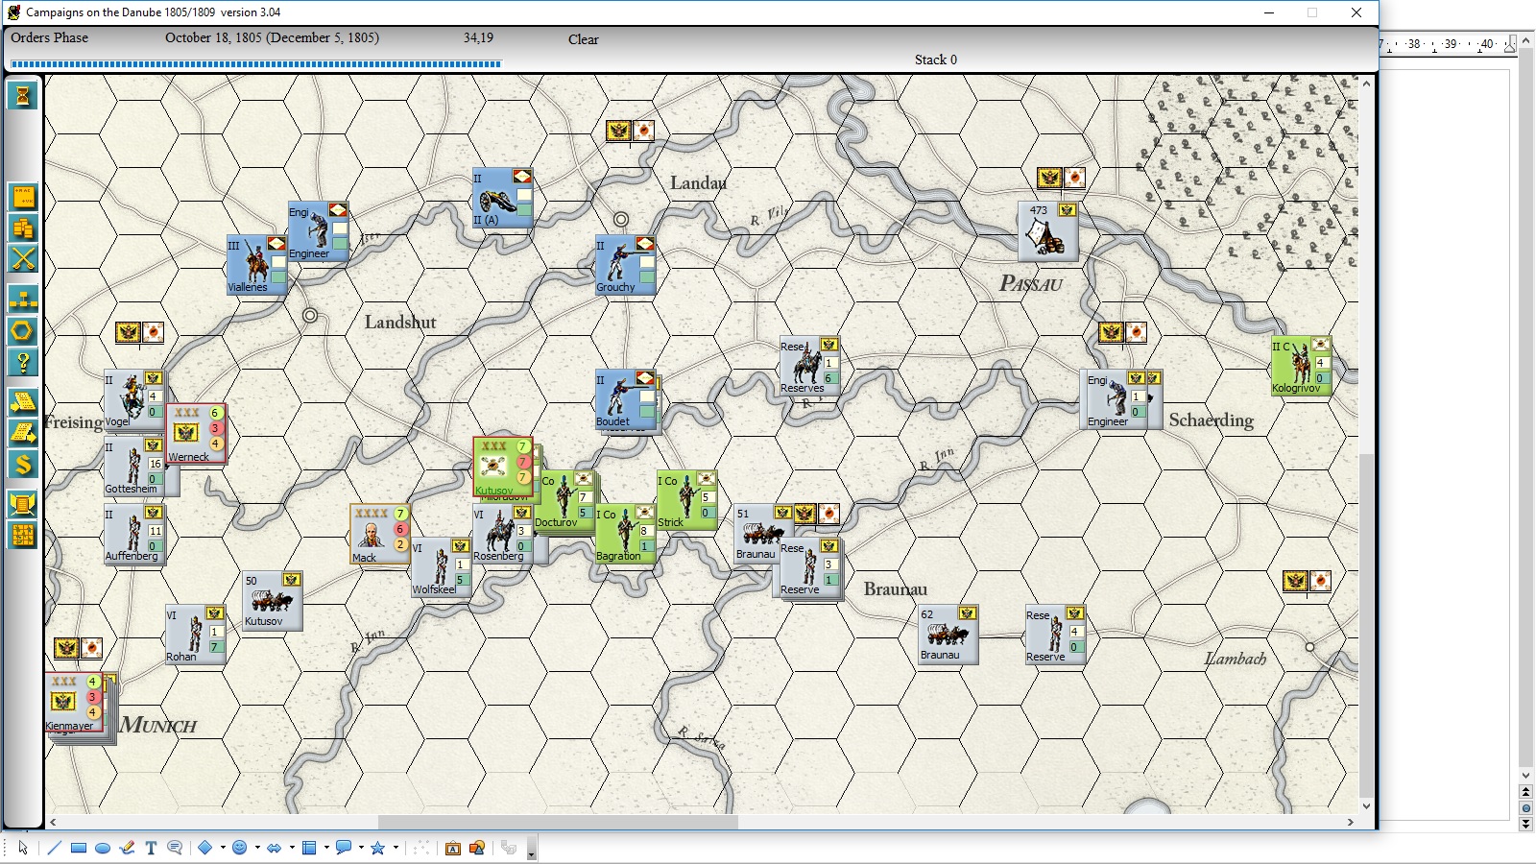Insert a Stars shape
Image resolution: width=1536 pixels, height=864 pixels.
378,848
